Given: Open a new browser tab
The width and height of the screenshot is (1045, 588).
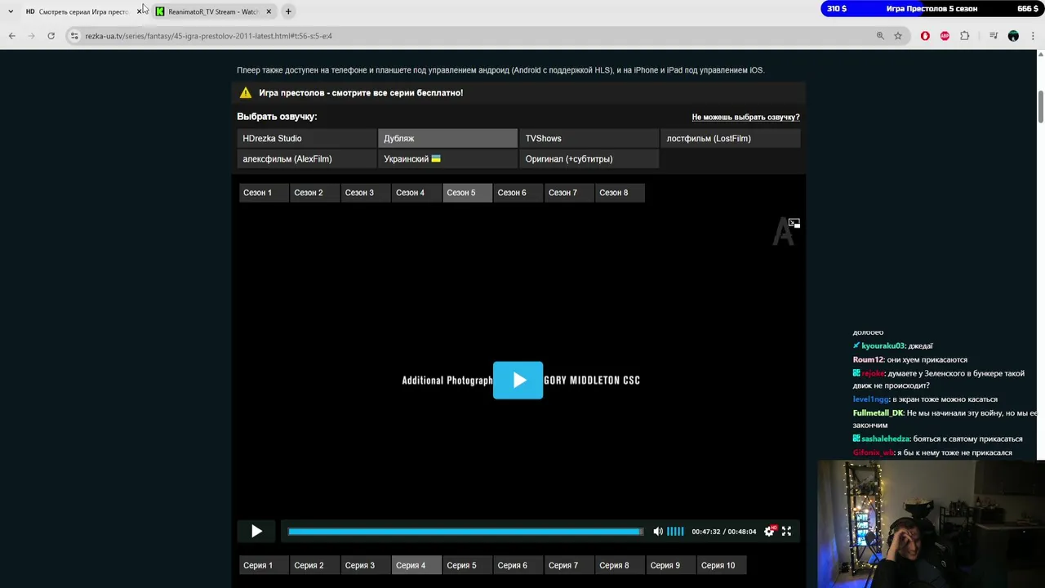Looking at the screenshot, I should click(288, 11).
